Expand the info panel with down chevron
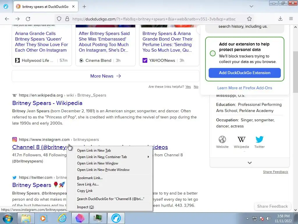This screenshot has width=298, height=224. (250, 163)
